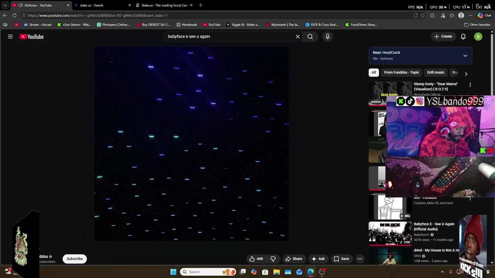Open the browser favorites hub icon
The width and height of the screenshot is (495, 278).
[452, 15]
